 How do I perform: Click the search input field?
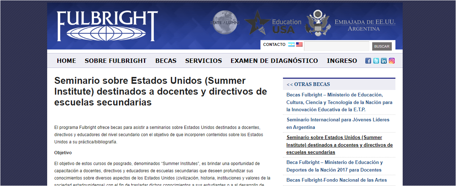337,46
